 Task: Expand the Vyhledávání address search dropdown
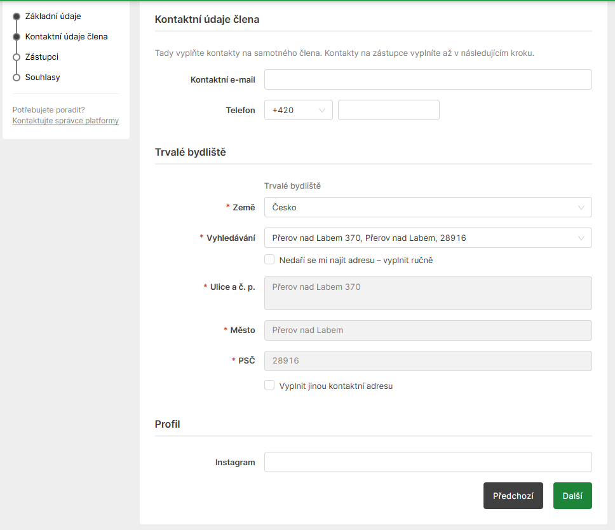click(x=419, y=238)
